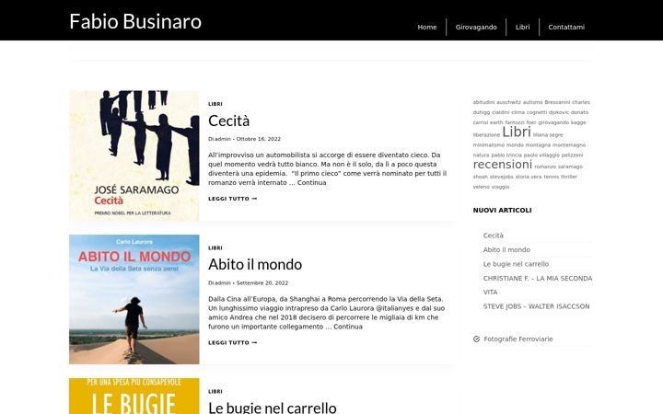This screenshot has width=663, height=414.
Task: Click the LIBRI category above Le bugie nel carrello
Action: point(215,392)
